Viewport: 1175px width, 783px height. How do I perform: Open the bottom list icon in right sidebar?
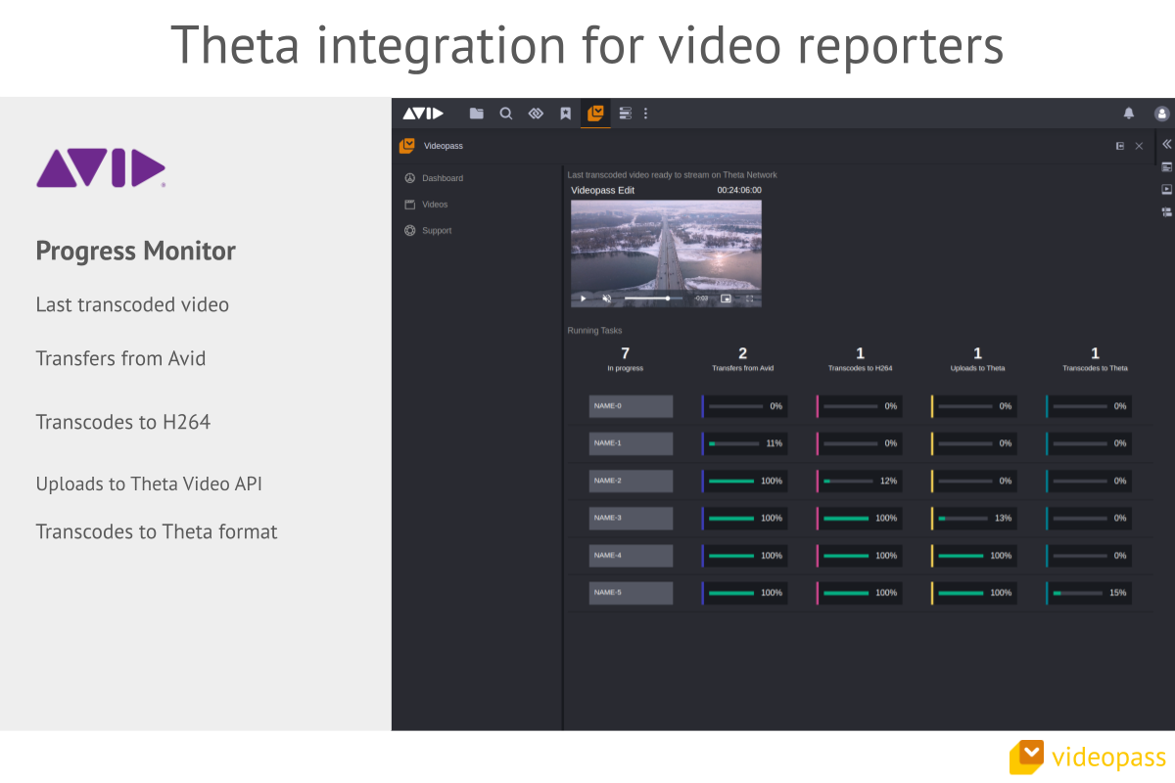(1166, 211)
